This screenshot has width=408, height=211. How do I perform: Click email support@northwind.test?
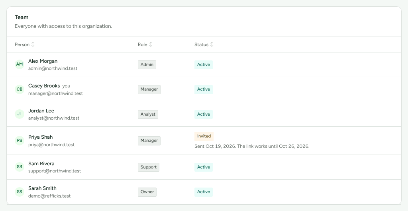point(55,171)
